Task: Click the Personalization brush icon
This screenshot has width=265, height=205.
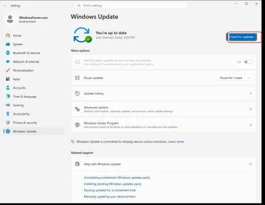Action: coord(8,70)
